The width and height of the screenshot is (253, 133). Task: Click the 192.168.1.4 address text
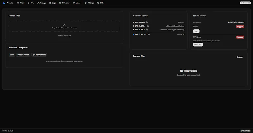pos(140,22)
